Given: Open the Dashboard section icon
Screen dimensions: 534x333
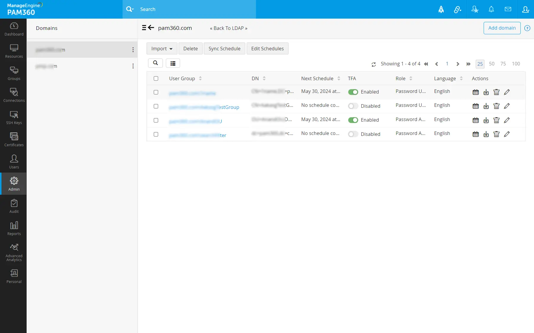Looking at the screenshot, I should click(x=14, y=29).
